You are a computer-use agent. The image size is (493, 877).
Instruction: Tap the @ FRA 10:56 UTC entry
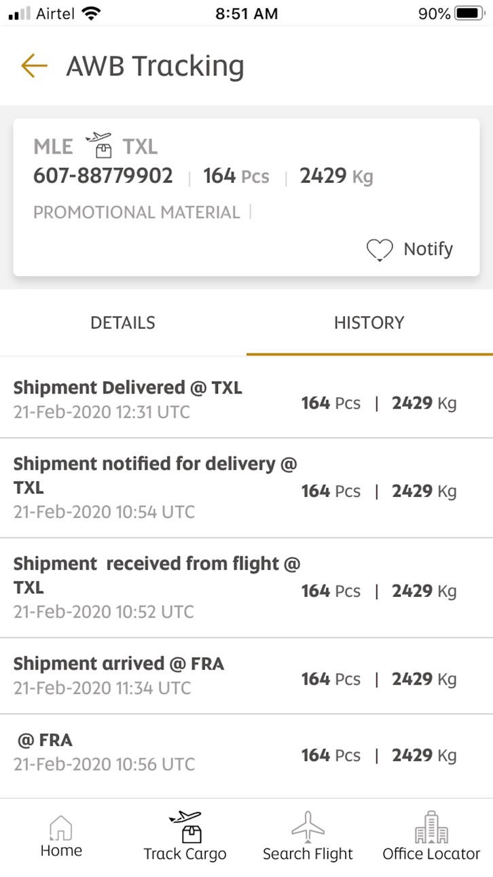[246, 752]
